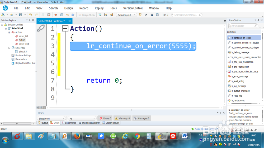Toggle the Errors: 0 filter button

coord(105,119)
